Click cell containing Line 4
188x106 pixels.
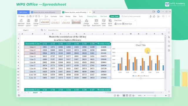pos(33,56)
